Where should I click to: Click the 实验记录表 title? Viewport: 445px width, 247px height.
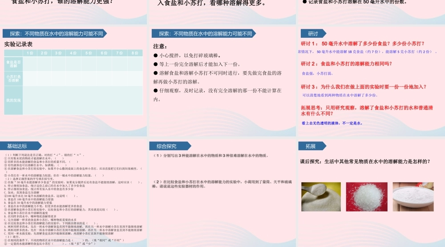(18, 44)
